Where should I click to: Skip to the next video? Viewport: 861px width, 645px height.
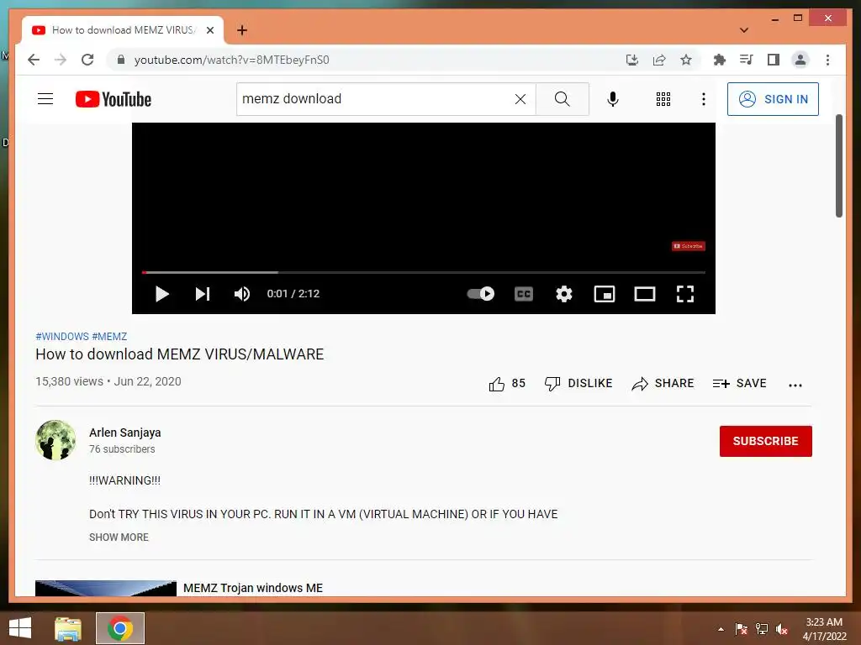(x=203, y=294)
